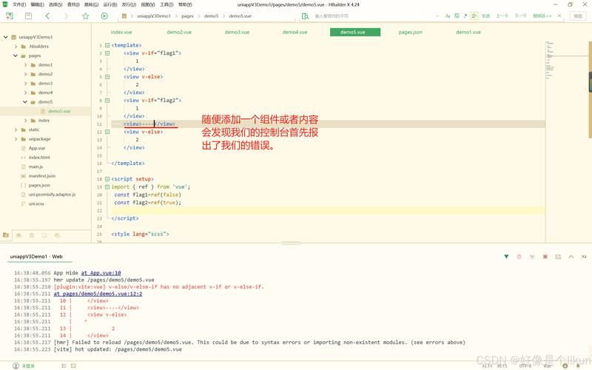Viewport: 592px width, 370px height.
Task: Click the 上一个 previous match button
Action: 502,16
